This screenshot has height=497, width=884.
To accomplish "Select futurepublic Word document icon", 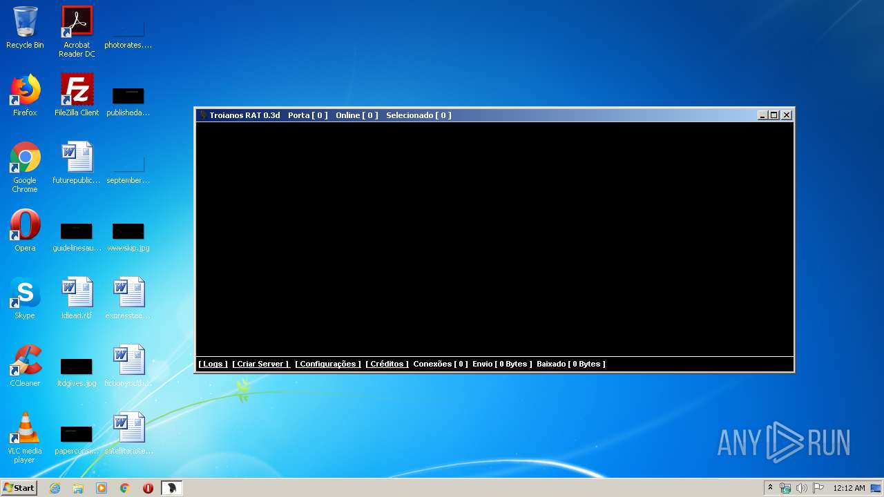I will point(77,163).
